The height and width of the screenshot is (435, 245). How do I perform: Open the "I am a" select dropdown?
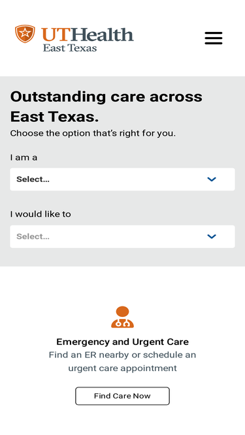(x=123, y=179)
